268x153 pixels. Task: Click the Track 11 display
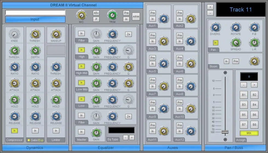241,10
